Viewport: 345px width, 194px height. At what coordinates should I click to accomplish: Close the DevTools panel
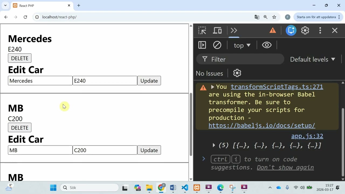click(335, 30)
